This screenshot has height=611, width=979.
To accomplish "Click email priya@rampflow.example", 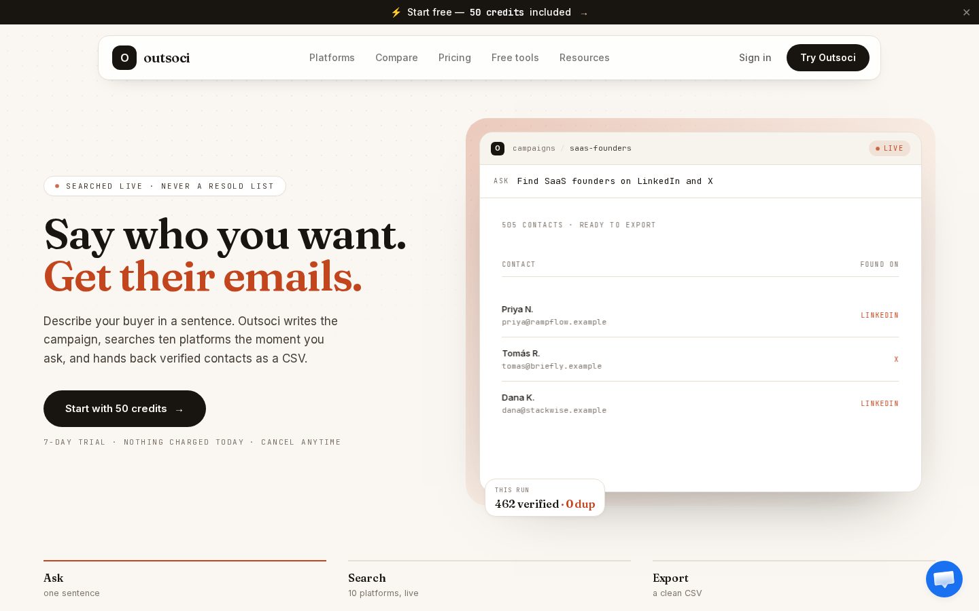I will (554, 322).
